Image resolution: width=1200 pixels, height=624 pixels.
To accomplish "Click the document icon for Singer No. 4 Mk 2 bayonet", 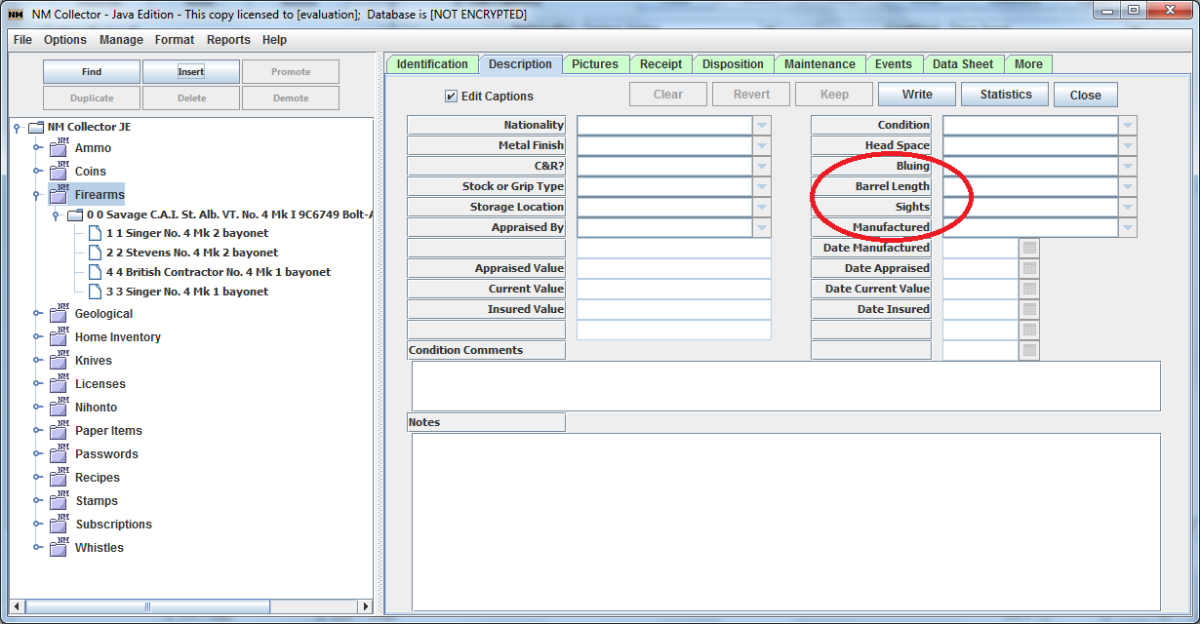I will [93, 233].
